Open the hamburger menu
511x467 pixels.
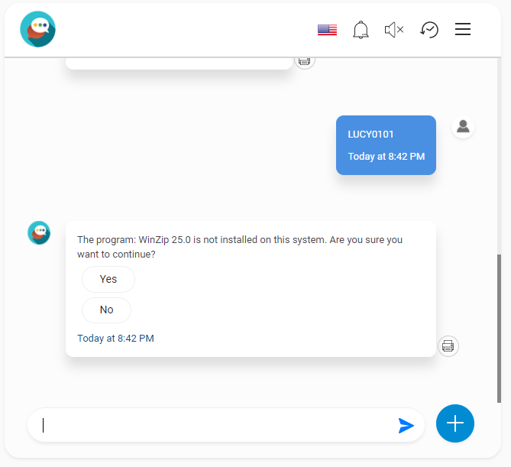(463, 29)
